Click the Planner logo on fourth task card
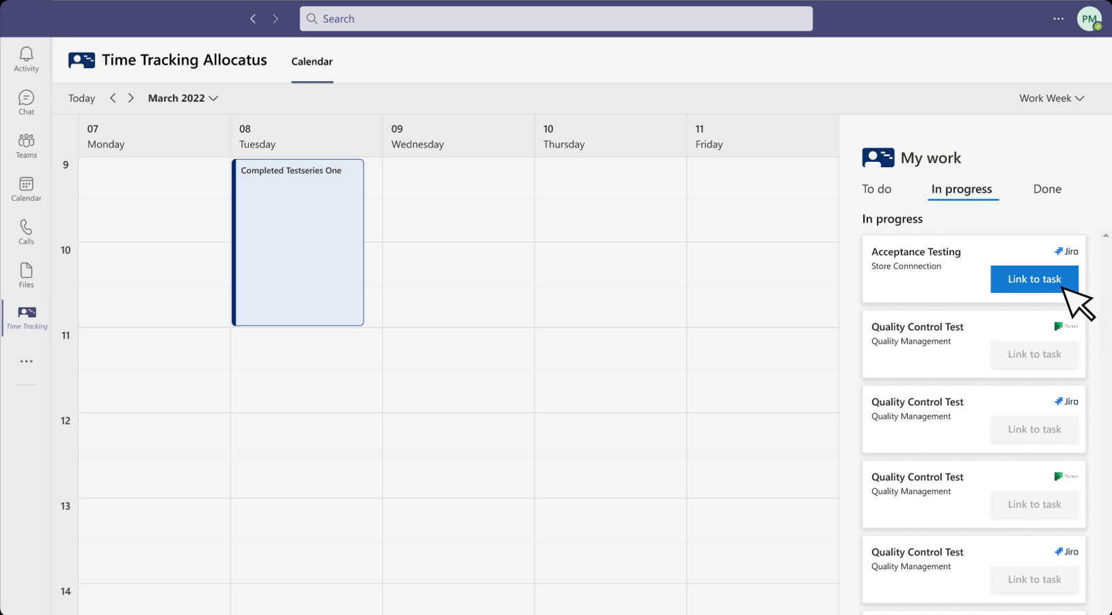 tap(1066, 476)
